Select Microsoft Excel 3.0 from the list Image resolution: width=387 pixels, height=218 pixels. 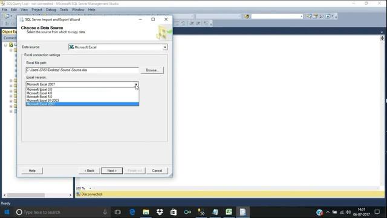(82, 90)
